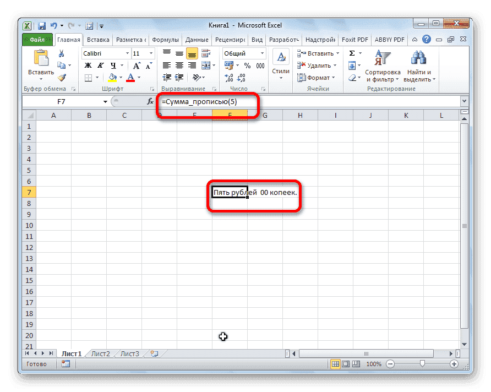Open the number format dropdown showing Общий
Image resolution: width=491 pixels, height=392 pixels.
[x=262, y=53]
